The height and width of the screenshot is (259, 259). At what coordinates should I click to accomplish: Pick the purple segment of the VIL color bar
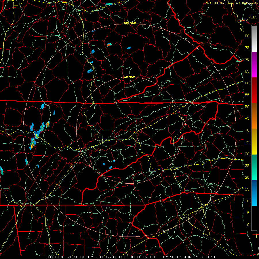[254, 65]
